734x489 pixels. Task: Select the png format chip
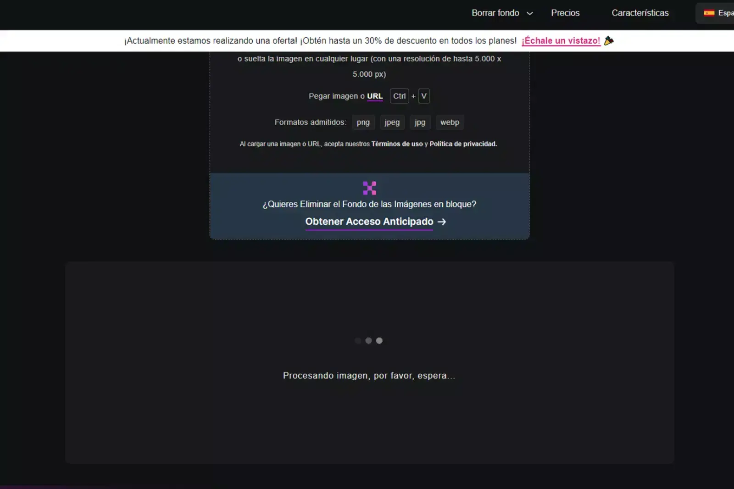(x=363, y=122)
